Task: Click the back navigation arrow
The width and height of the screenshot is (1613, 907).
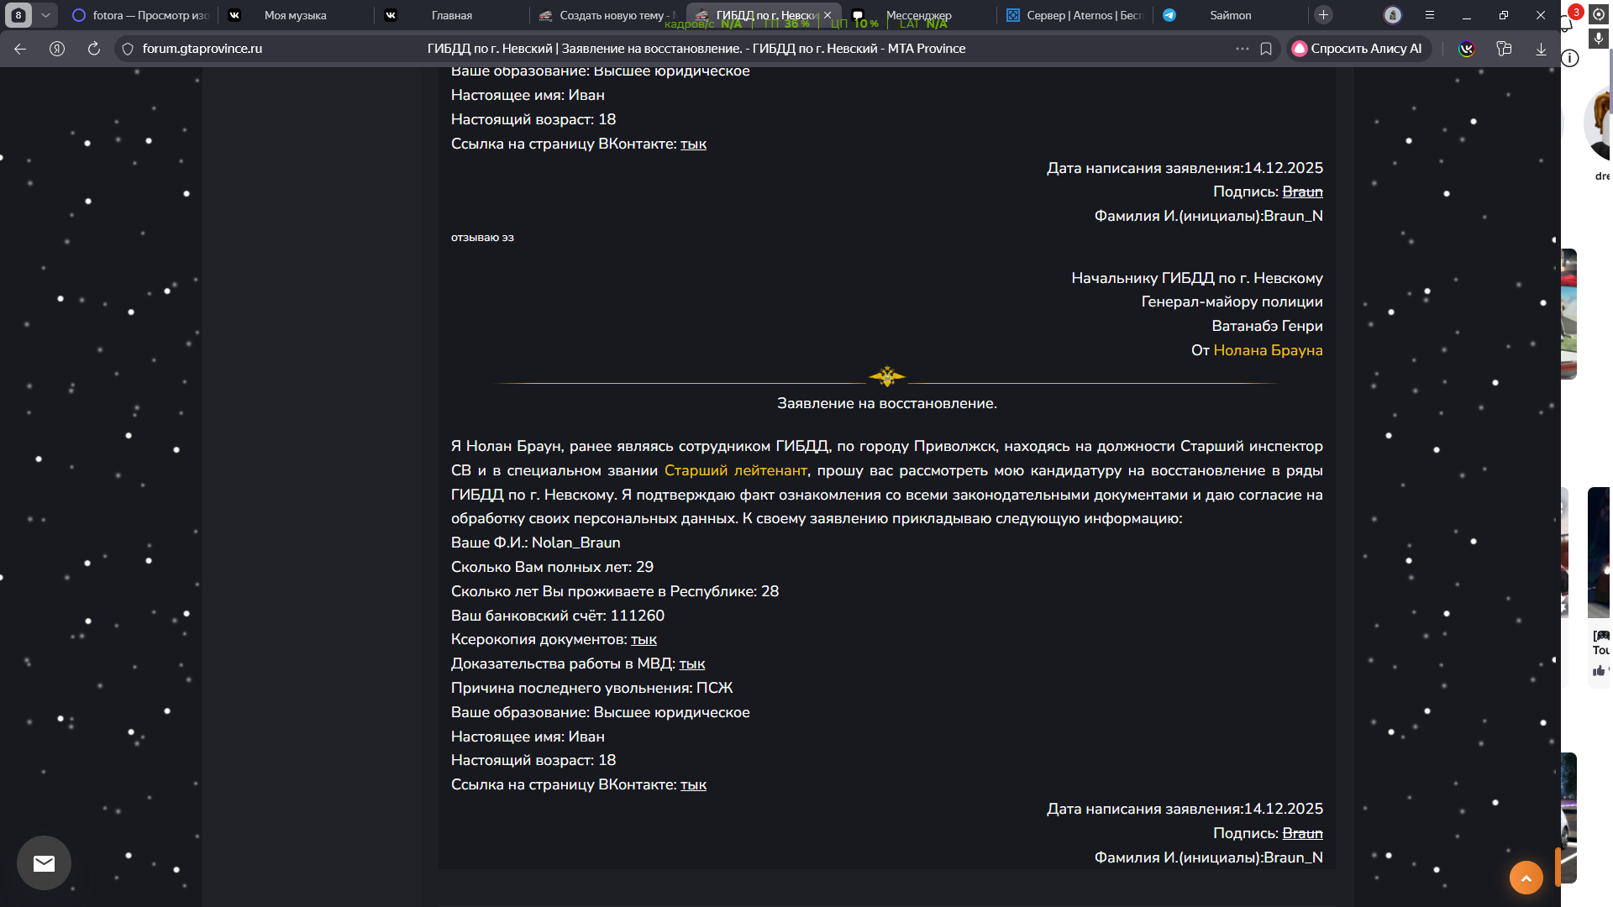Action: (20, 49)
